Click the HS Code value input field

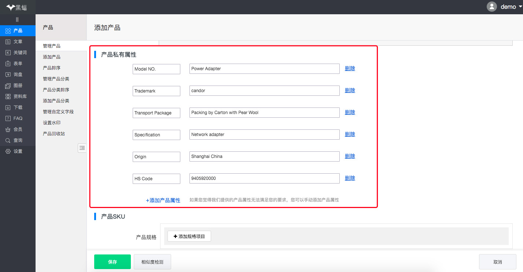pos(264,178)
